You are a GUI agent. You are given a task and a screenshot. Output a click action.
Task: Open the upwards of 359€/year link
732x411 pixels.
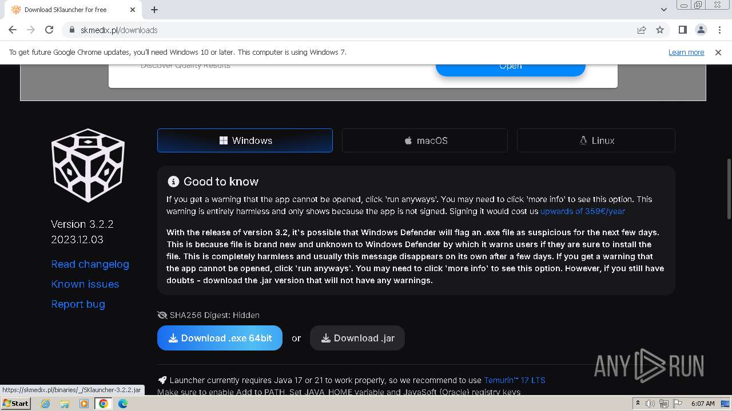click(583, 211)
